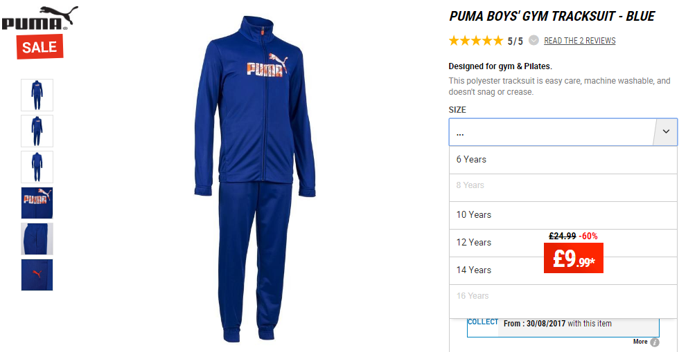Click the More info icon
This screenshot has height=352, width=679.
coord(655,342)
